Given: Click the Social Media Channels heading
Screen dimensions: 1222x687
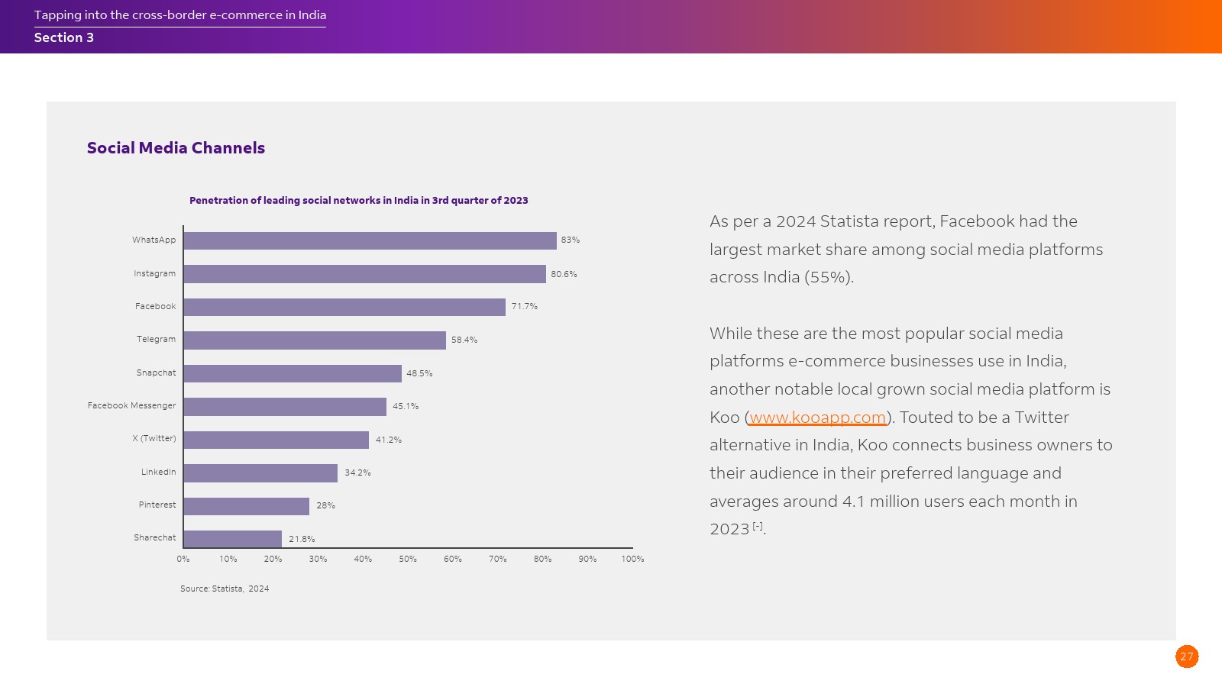Looking at the screenshot, I should [176, 148].
